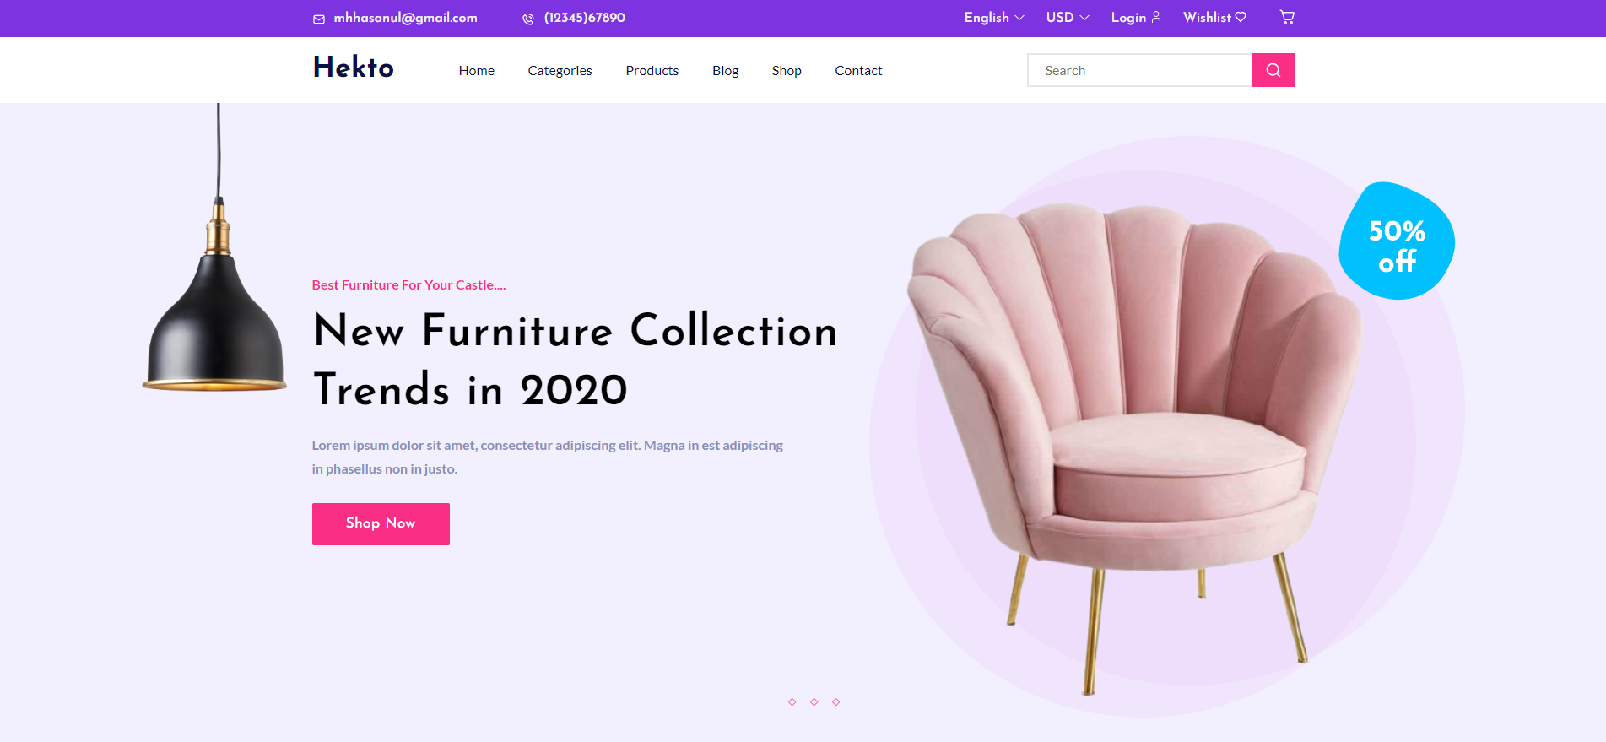Click the Hekto logo
1606x742 pixels.
(354, 68)
